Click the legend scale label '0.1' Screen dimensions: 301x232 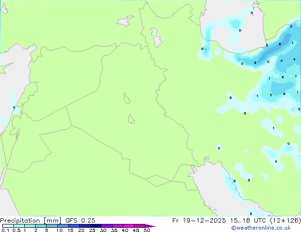pos(5,230)
